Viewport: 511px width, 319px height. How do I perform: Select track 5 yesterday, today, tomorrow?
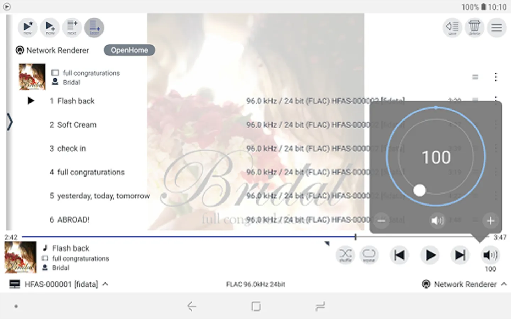(99, 196)
